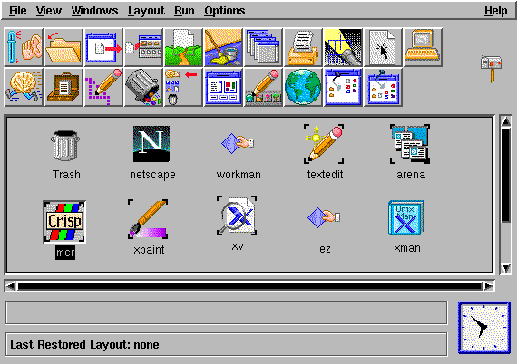Click the xman Unix Man icon

coord(406,217)
